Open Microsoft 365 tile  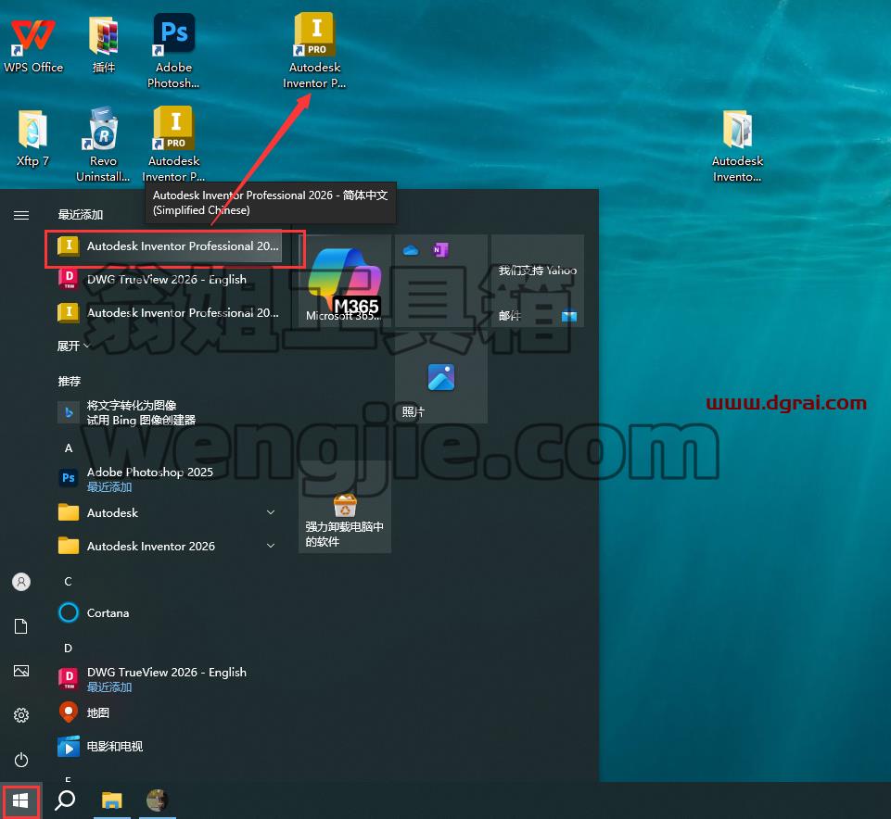[345, 281]
